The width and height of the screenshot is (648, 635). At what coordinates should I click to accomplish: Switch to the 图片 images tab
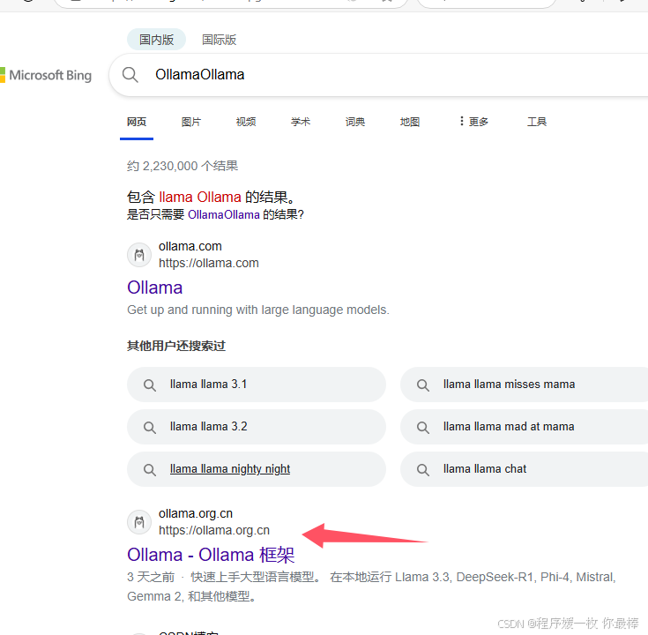pos(191,122)
